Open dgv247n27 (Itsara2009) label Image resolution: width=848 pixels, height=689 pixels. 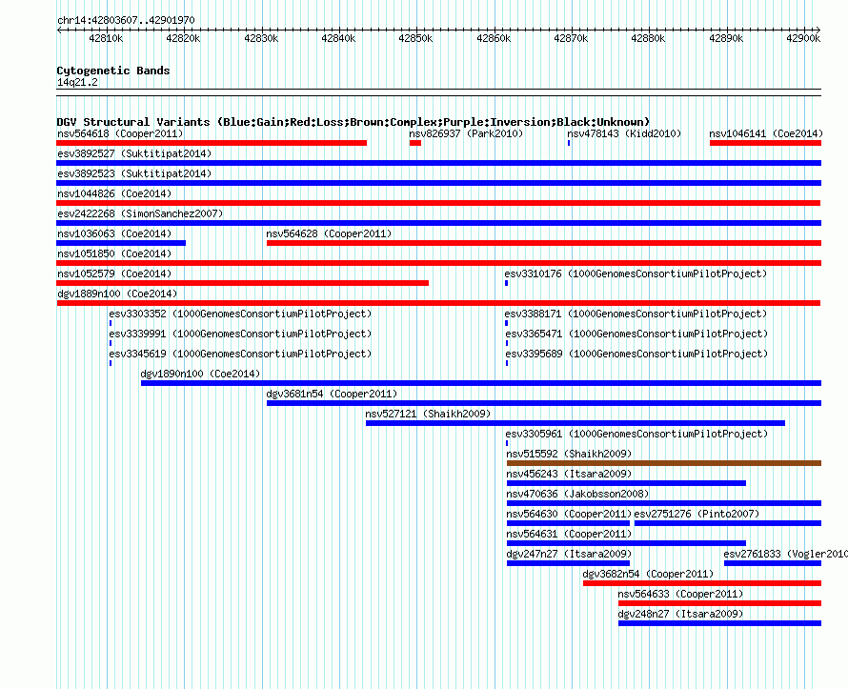pos(569,554)
